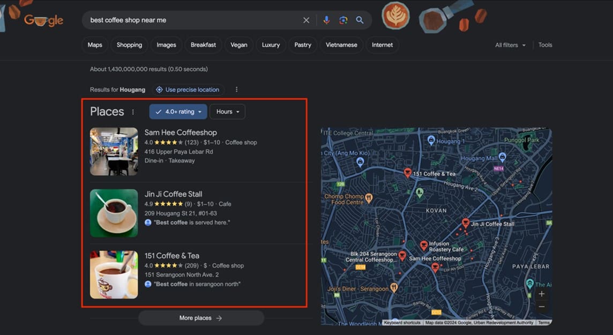Open Google doodle logo
Screen dimensions: 613x335
[43, 20]
